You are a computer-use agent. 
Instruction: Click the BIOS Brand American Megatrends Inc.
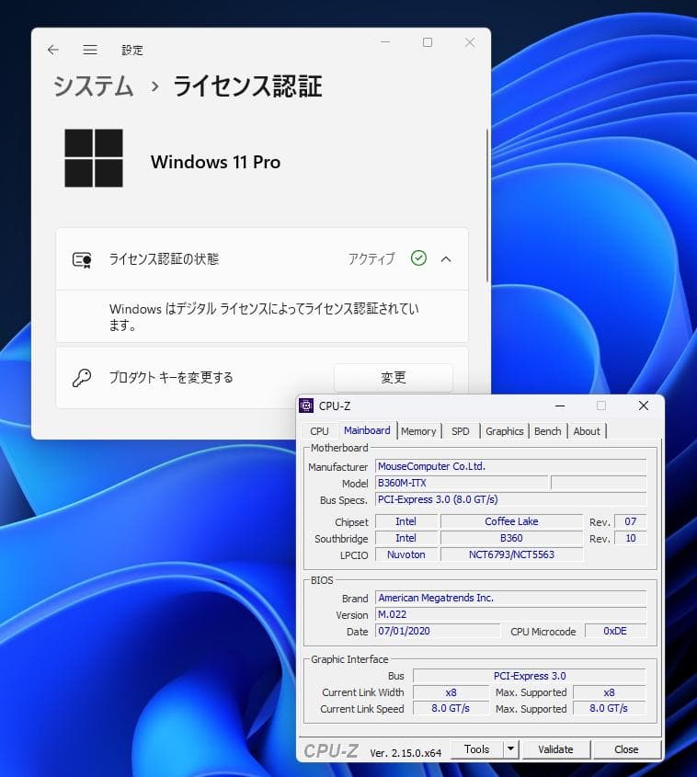(510, 598)
